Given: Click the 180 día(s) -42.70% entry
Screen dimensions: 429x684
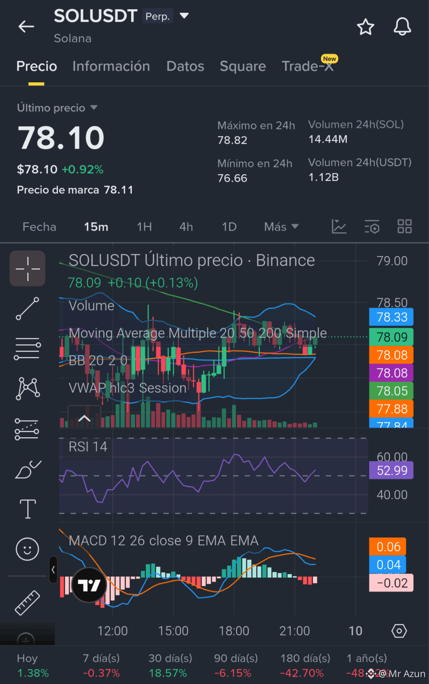Looking at the screenshot, I should click(305, 666).
